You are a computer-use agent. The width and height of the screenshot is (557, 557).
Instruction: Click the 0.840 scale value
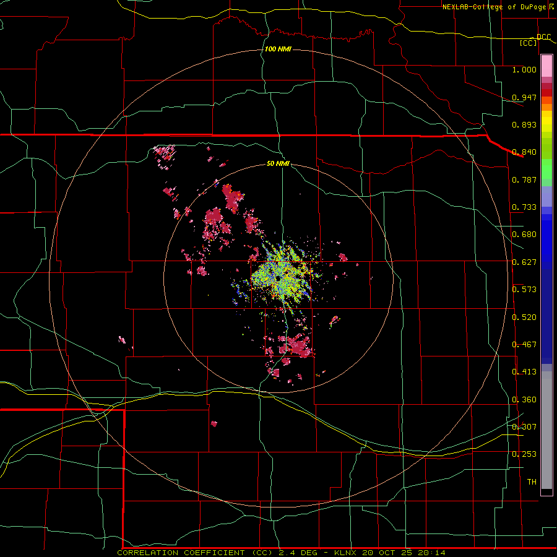click(524, 152)
